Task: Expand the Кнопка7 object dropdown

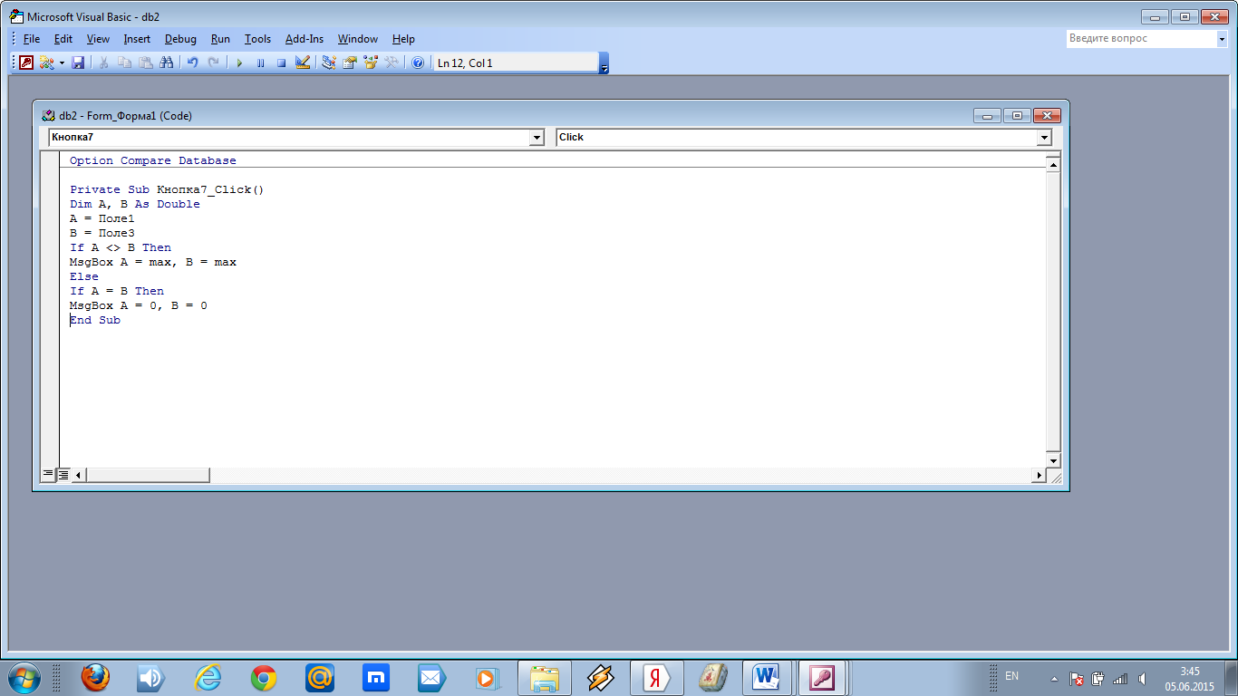Action: [537, 138]
